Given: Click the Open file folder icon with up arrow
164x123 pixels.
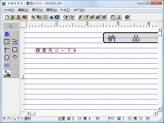Looking at the screenshot, I should pos(13,17).
